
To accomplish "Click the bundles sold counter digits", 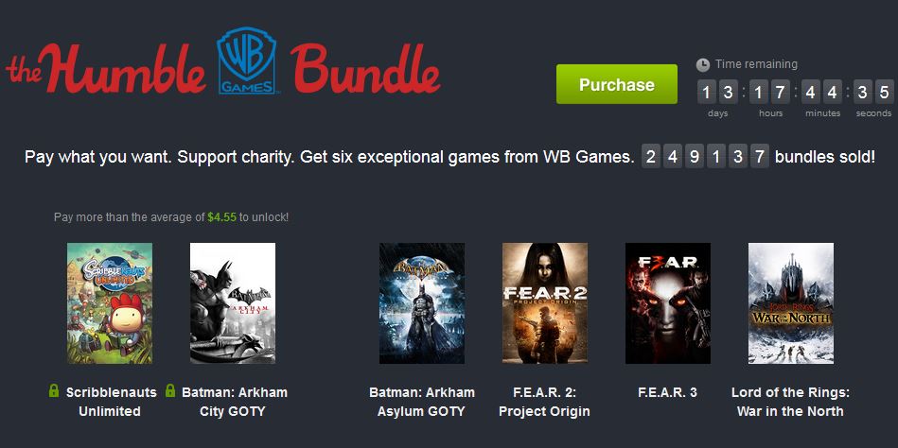I will pos(704,156).
